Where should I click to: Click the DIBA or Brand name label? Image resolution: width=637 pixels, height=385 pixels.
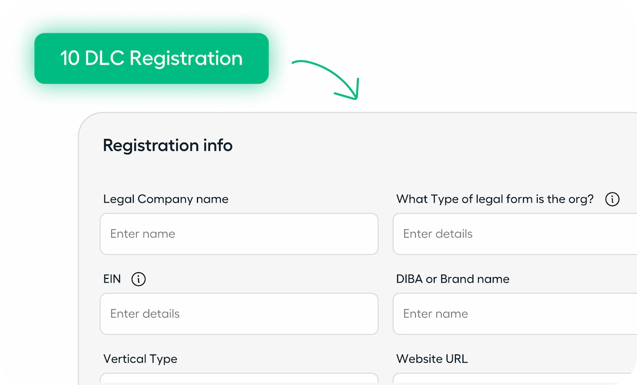tap(453, 279)
